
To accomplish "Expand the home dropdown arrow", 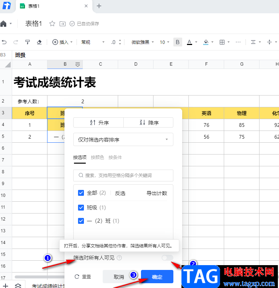I will (11, 24).
